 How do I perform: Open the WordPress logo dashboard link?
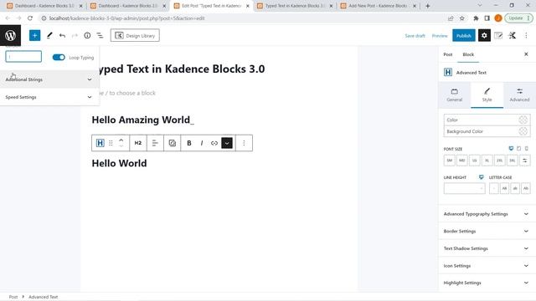click(x=10, y=35)
